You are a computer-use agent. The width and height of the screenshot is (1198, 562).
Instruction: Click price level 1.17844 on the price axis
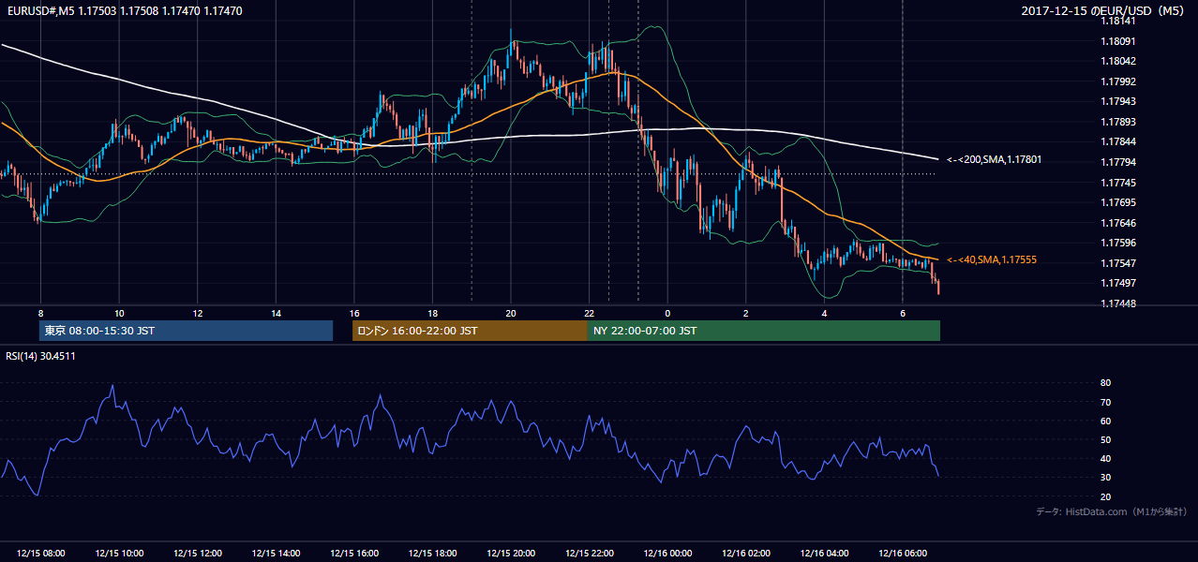pyautogui.click(x=1118, y=142)
